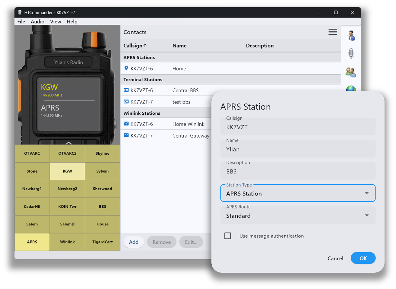Click the Add contact button
Screen dimensions: 396x289
(x=134, y=242)
